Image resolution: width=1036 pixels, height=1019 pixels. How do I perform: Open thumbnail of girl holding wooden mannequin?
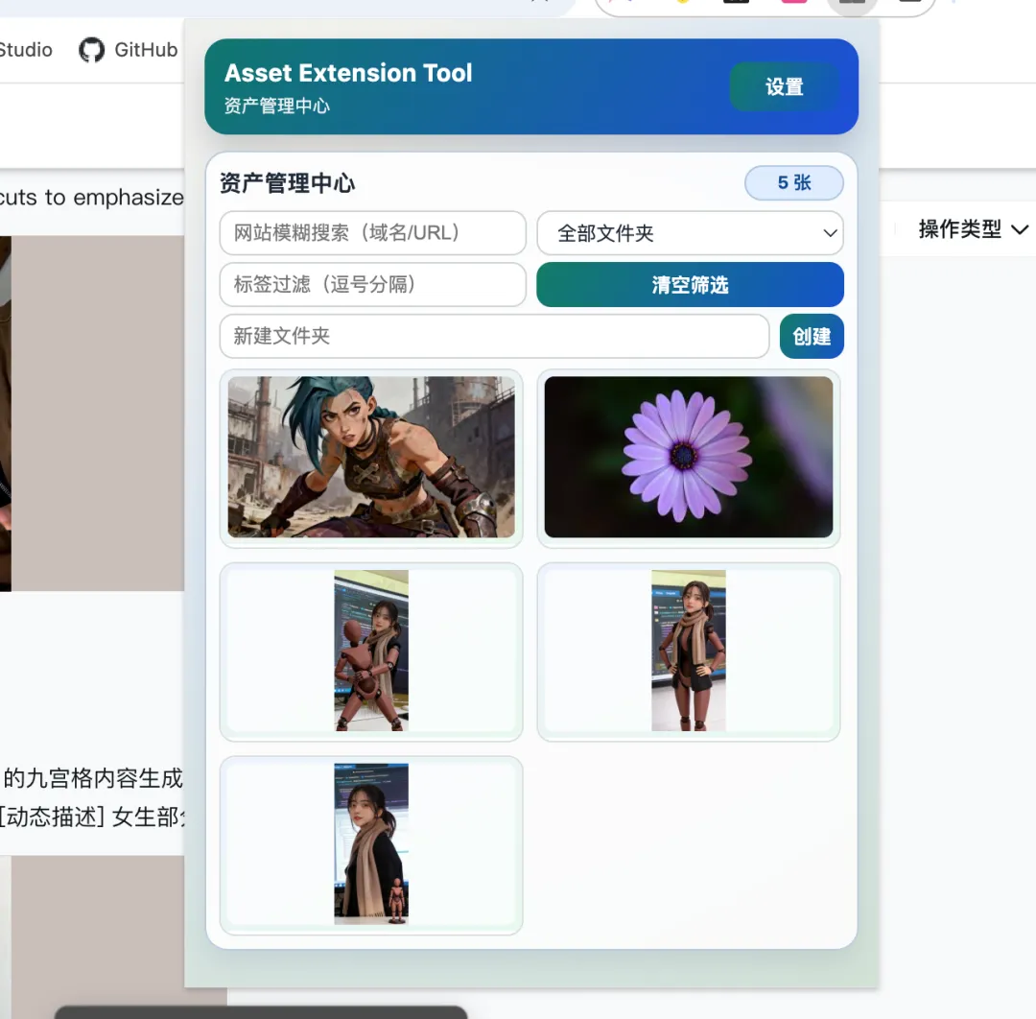(371, 651)
